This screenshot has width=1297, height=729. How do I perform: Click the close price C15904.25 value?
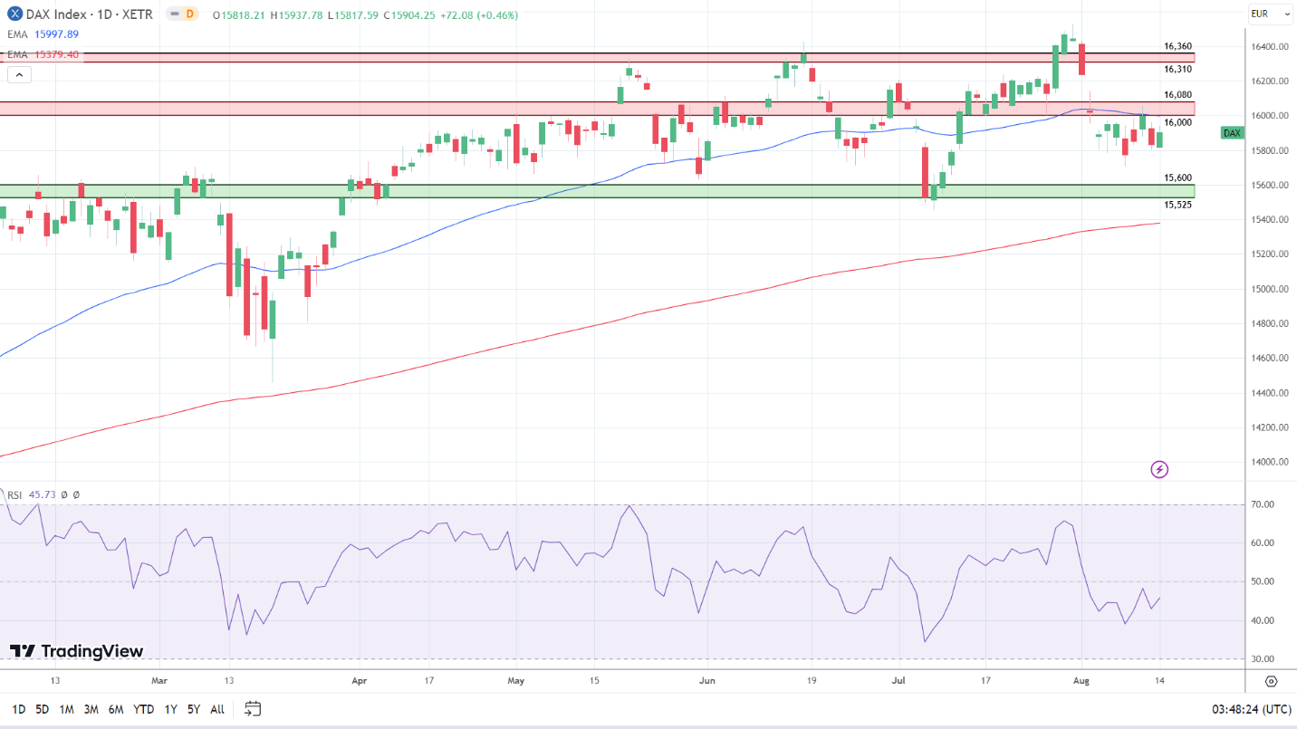coord(410,15)
